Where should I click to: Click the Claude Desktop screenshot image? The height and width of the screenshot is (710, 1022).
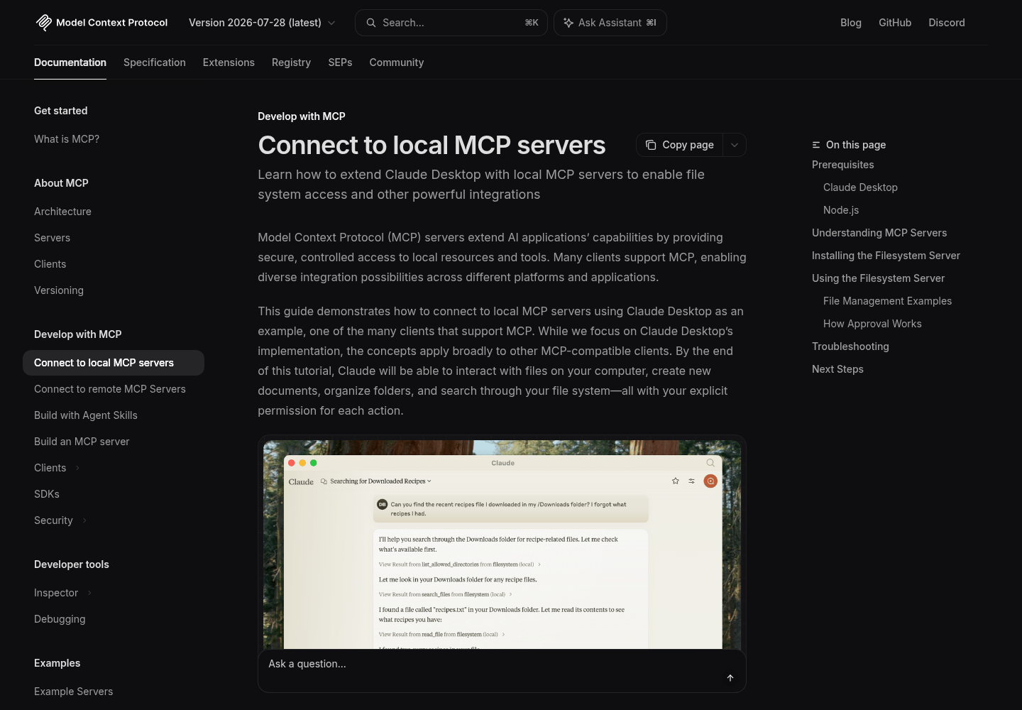click(x=502, y=545)
